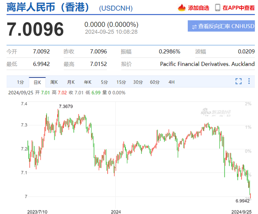Click the 离岸人民币（香港） title
The width and height of the screenshot is (258, 214).
point(48,7)
